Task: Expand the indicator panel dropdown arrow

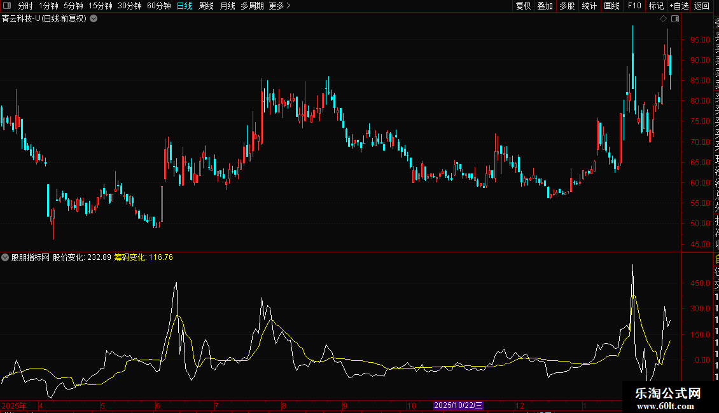Action: (5, 257)
